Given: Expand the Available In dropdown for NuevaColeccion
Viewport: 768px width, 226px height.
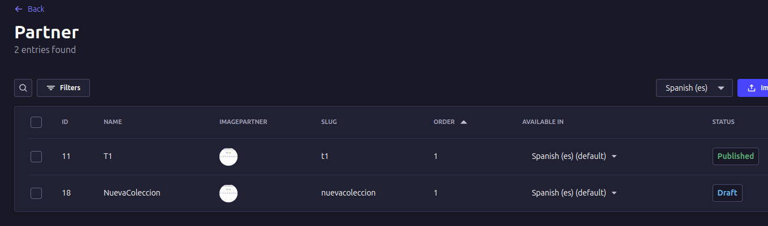Looking at the screenshot, I should coord(614,193).
